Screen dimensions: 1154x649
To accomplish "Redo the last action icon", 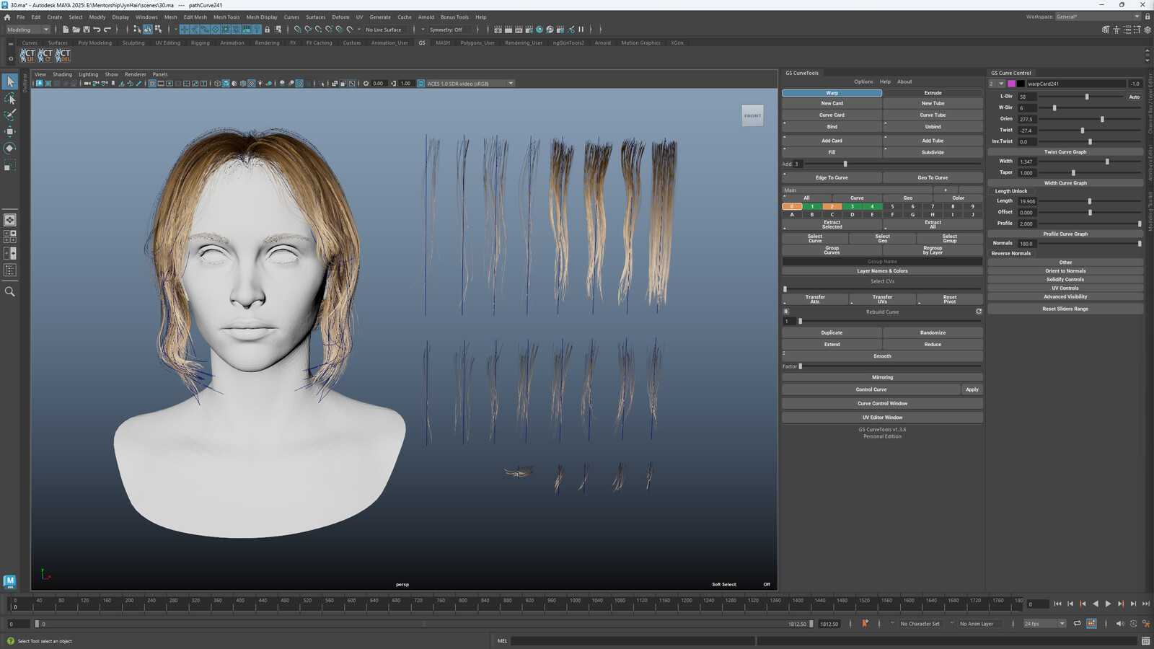I will pyautogui.click(x=107, y=30).
